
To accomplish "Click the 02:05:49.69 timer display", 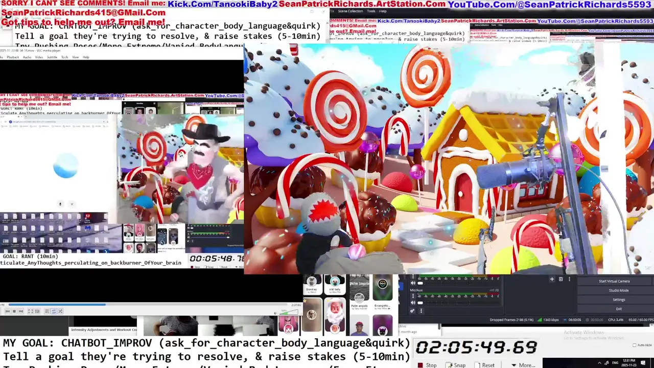I will pos(476,348).
